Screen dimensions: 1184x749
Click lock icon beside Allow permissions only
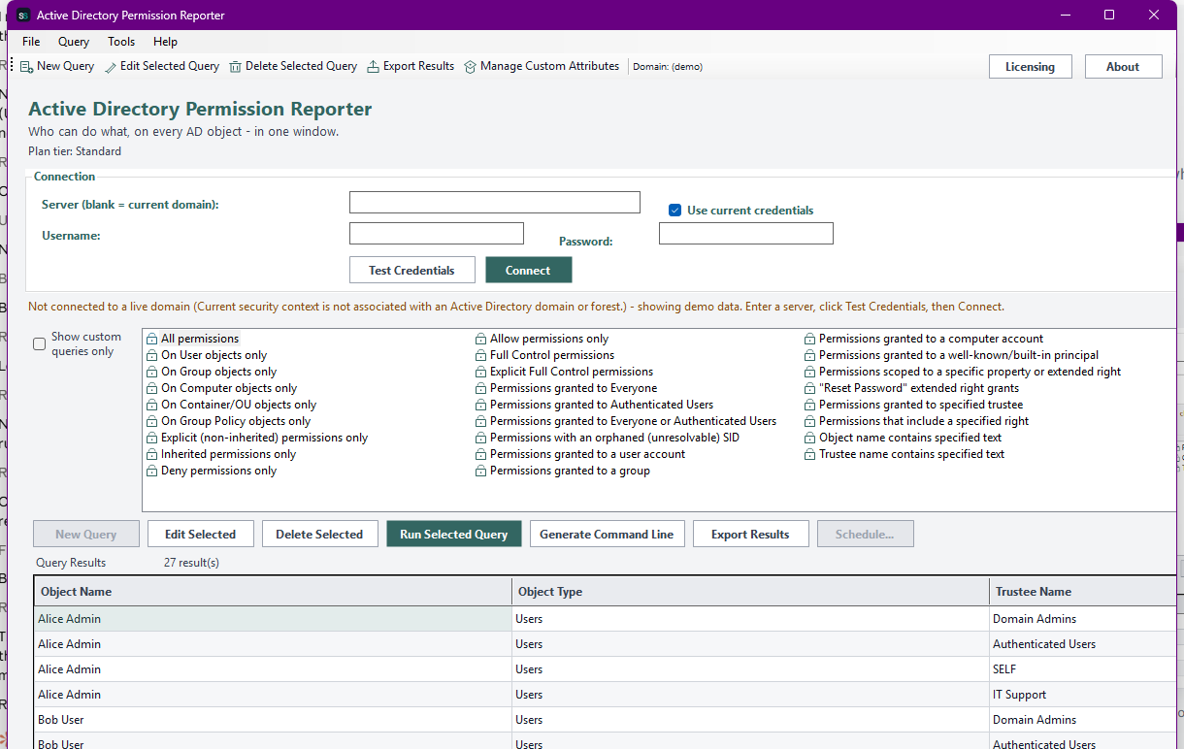click(481, 340)
